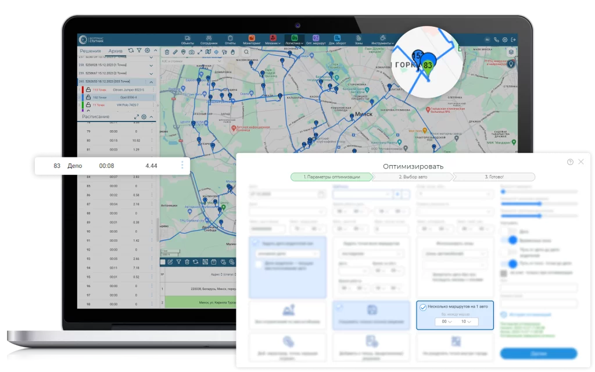Refresh the solutions list
This screenshot has width=595, height=372.
[131, 51]
